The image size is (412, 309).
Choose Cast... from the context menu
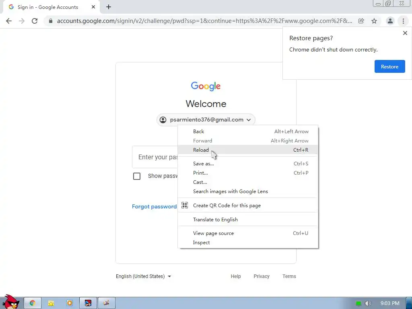tap(248, 182)
